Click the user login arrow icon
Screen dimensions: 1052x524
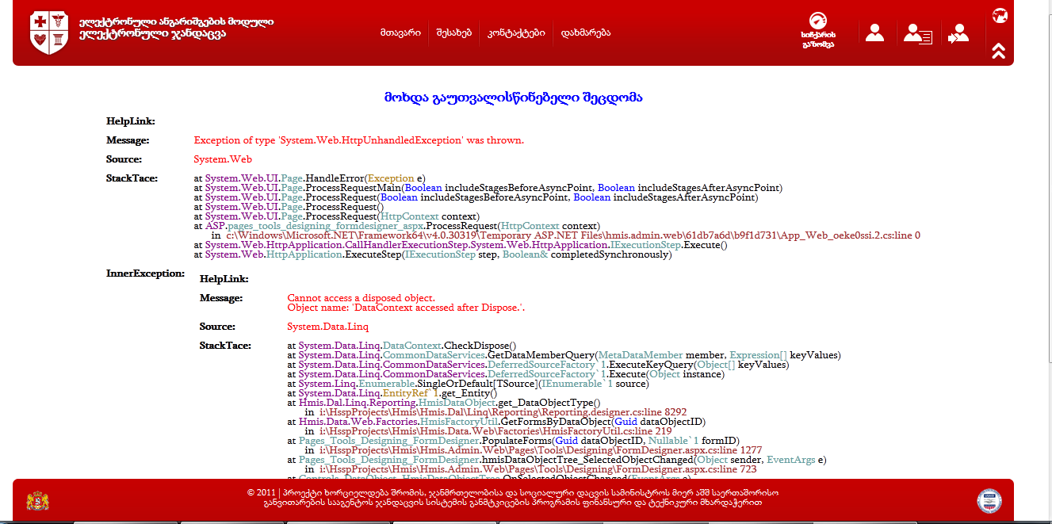coord(958,33)
